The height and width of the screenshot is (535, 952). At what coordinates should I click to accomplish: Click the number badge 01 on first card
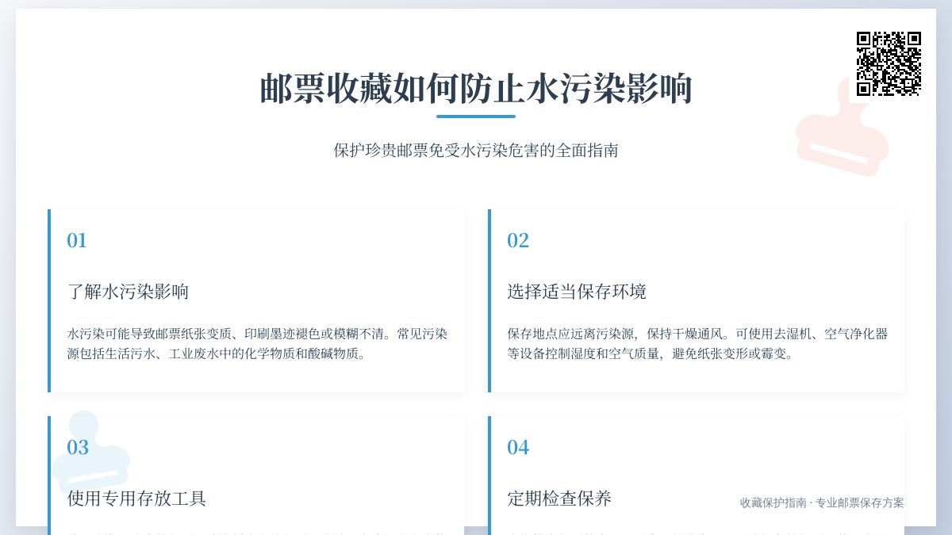point(77,240)
